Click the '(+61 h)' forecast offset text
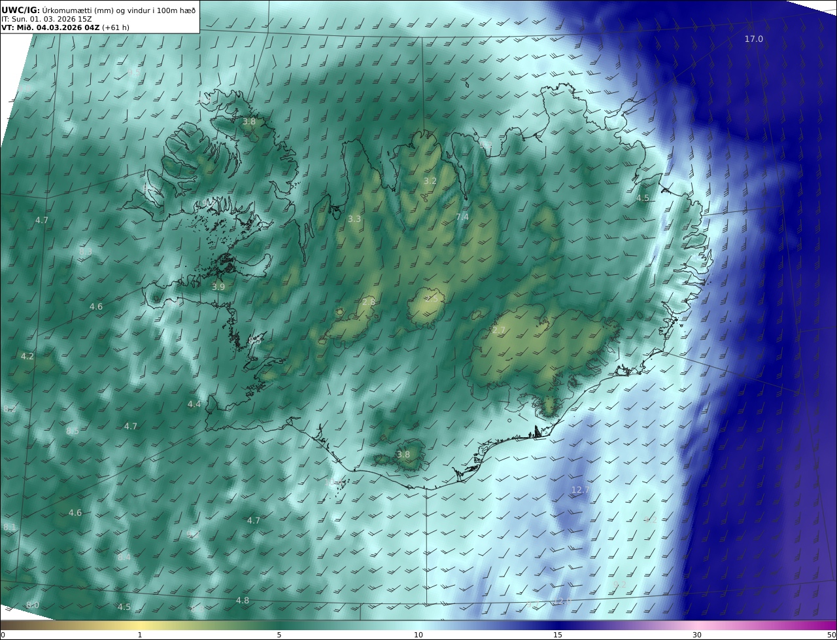Image resolution: width=837 pixels, height=640 pixels. [116, 27]
